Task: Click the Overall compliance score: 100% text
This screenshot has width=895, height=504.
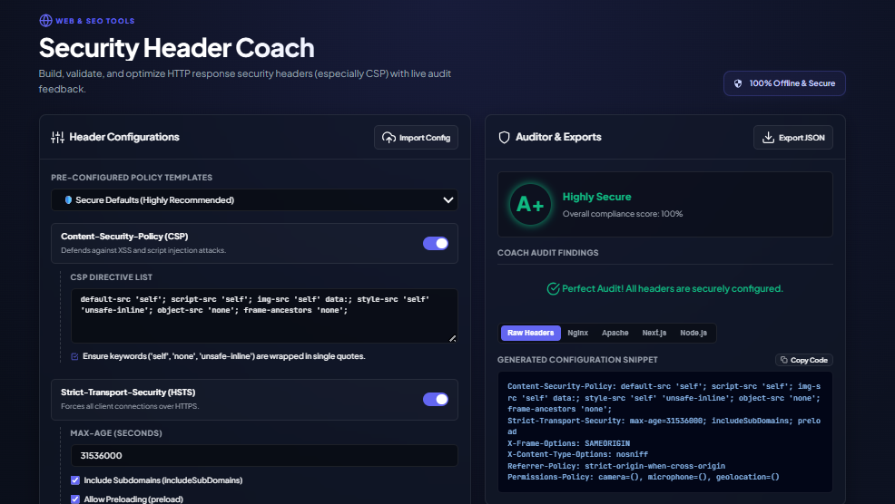Action: pos(622,214)
